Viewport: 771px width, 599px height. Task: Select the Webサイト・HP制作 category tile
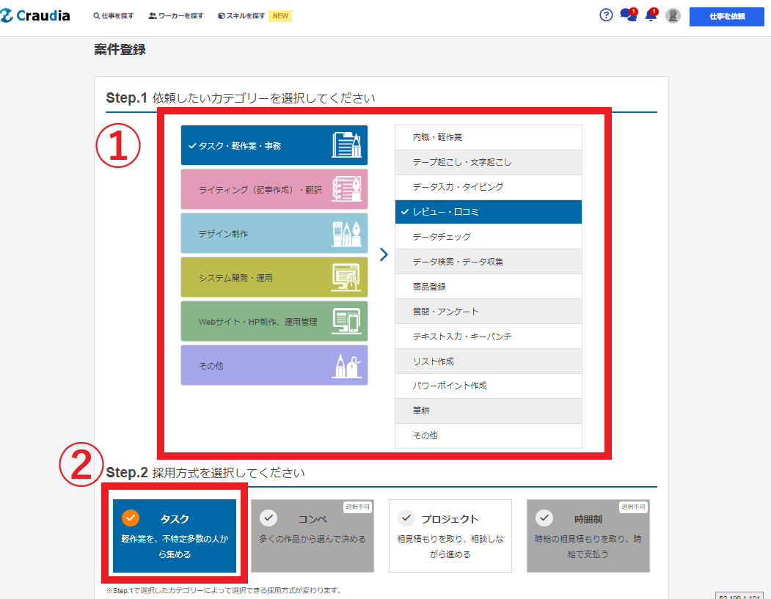(274, 321)
